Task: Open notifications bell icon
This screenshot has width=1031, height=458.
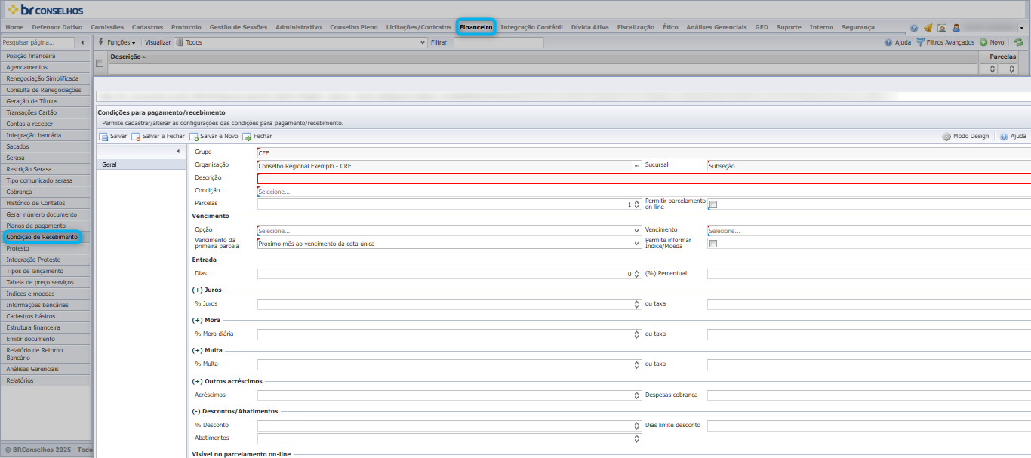Action: (x=928, y=28)
